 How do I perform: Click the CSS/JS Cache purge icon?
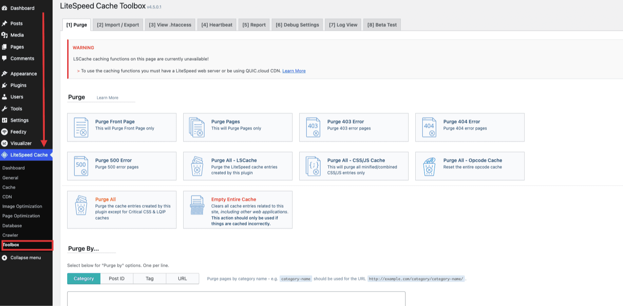[x=313, y=166]
